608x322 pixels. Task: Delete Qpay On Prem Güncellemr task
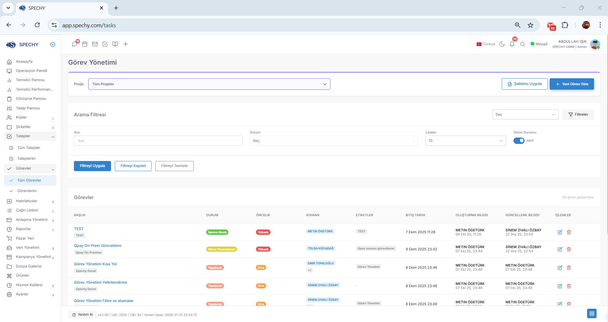click(569, 249)
